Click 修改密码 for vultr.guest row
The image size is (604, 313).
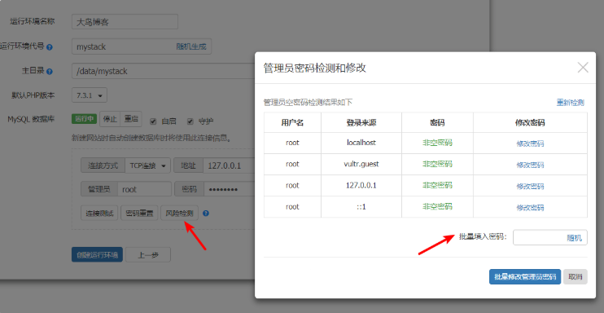530,165
